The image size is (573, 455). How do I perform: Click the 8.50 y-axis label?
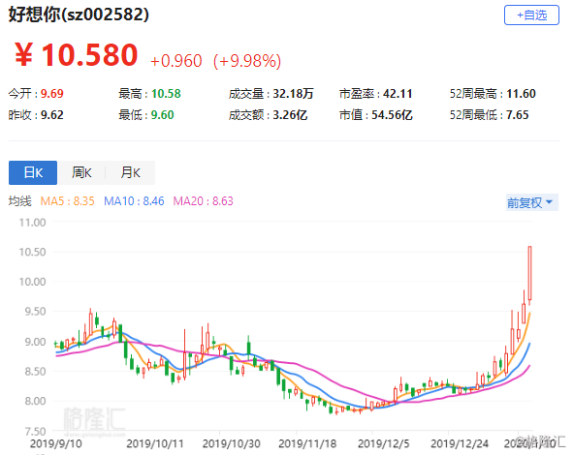pyautogui.click(x=35, y=372)
